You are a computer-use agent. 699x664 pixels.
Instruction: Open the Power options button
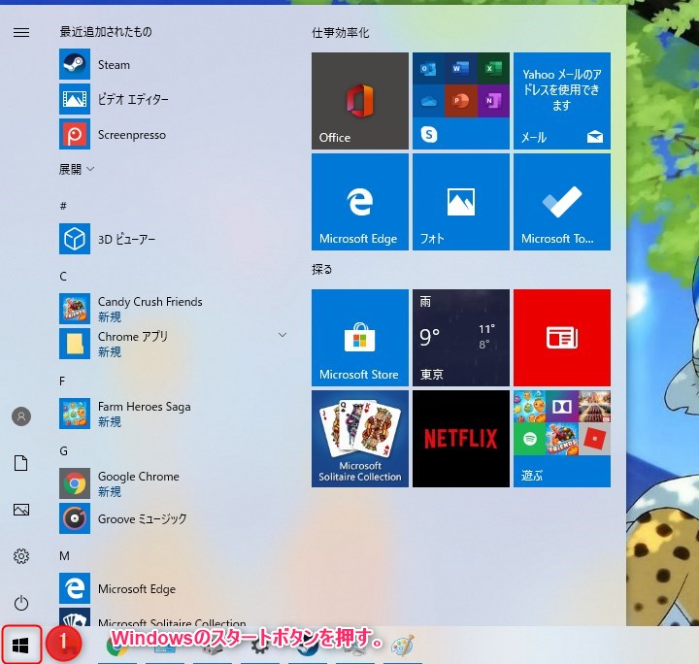(x=21, y=603)
